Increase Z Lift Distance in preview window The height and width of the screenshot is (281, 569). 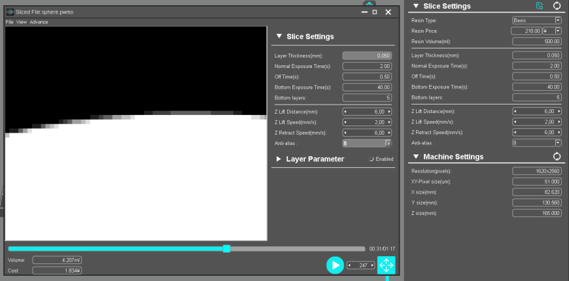389,112
